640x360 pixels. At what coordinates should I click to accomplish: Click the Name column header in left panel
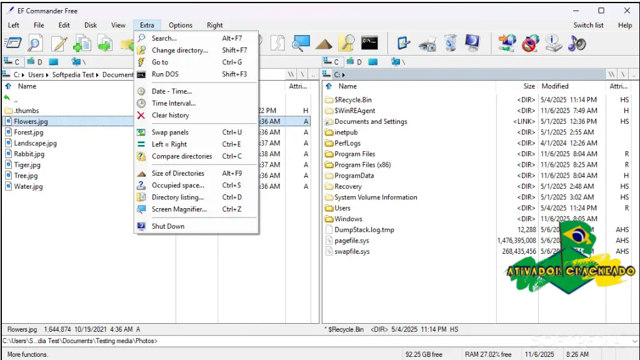click(x=27, y=86)
